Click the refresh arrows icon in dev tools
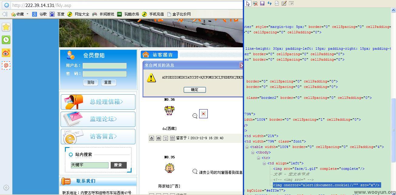396x195 pixels. 269,3
